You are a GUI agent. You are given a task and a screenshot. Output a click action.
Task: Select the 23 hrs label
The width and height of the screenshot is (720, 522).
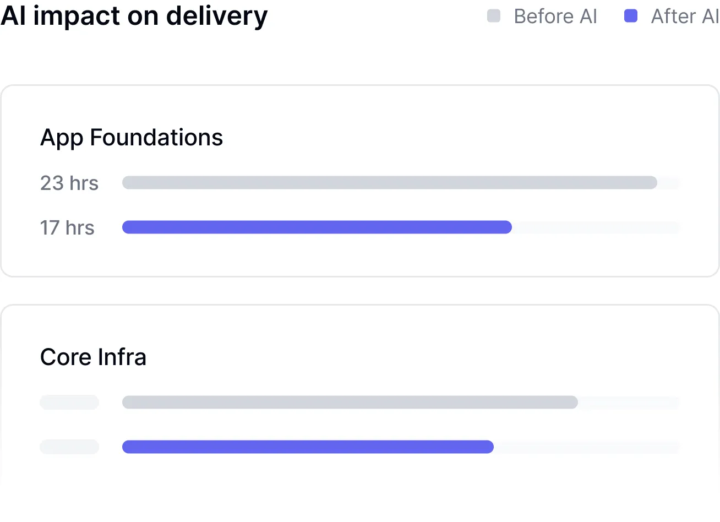coord(69,183)
